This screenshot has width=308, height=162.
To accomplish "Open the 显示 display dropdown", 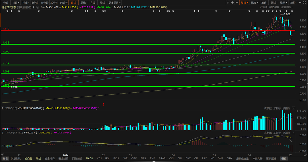I will pyautogui.click(x=283, y=3).
